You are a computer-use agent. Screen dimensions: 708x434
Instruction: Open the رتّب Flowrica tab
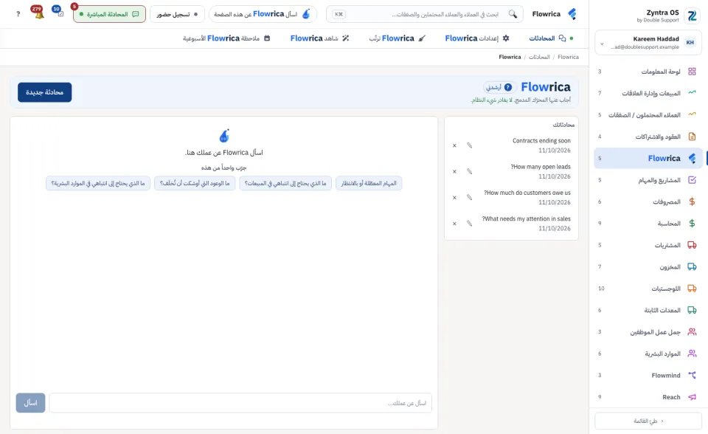397,38
